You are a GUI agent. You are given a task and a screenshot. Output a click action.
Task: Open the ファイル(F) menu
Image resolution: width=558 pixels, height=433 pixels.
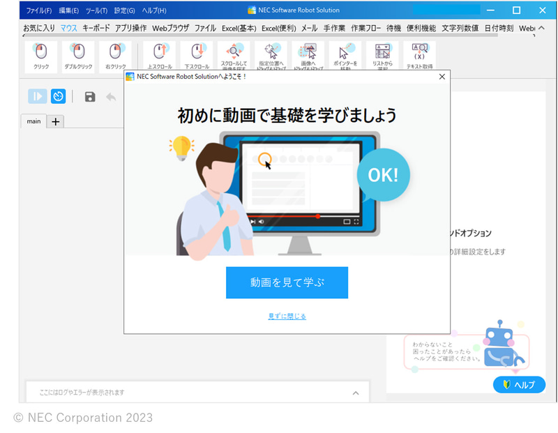click(x=39, y=10)
